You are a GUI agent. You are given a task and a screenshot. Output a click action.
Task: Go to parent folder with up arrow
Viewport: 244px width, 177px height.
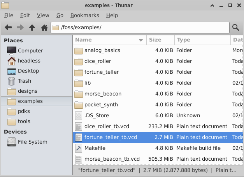pyautogui.click(x=32, y=28)
